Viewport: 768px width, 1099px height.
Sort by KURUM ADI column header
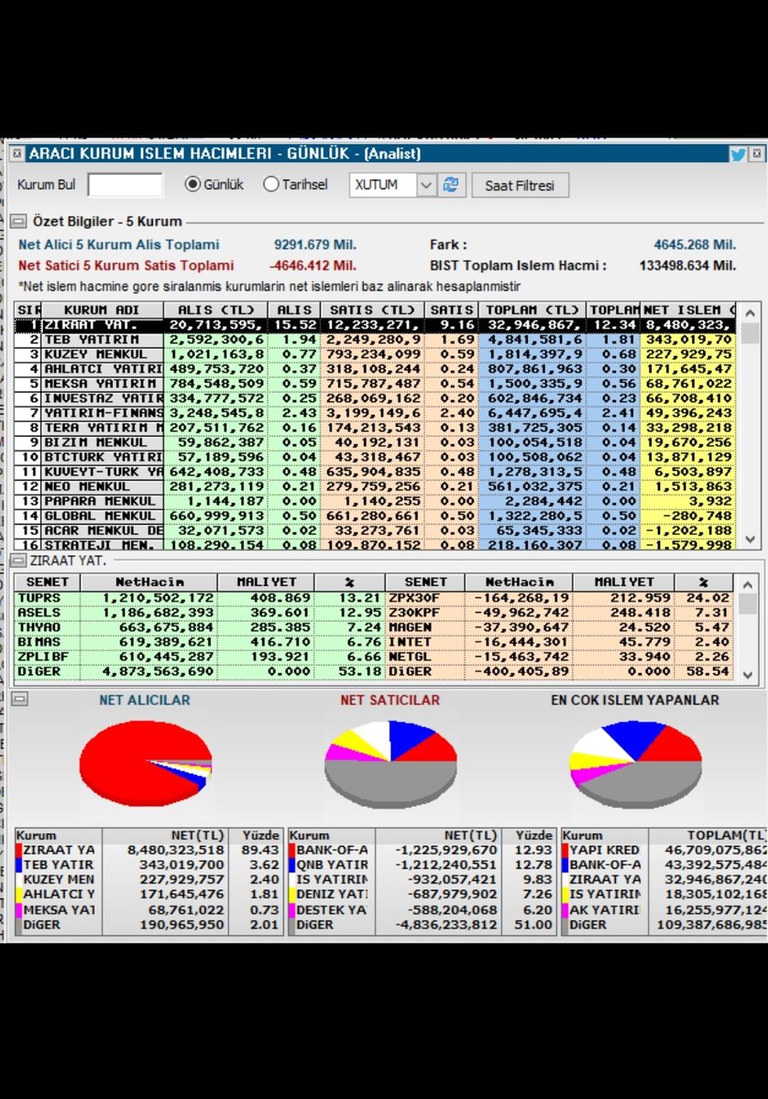click(103, 310)
